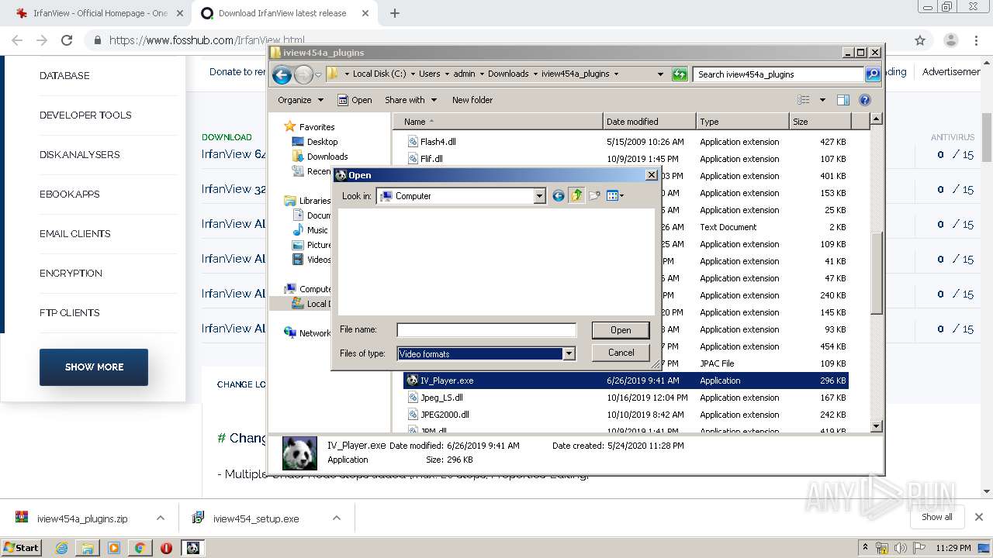Image resolution: width=993 pixels, height=558 pixels.
Task: Expand the address bar history dropdown
Action: pyautogui.click(x=660, y=74)
